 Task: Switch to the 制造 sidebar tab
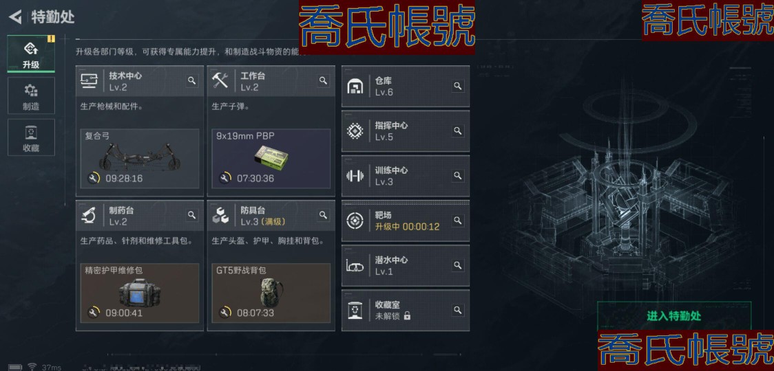tap(31, 96)
